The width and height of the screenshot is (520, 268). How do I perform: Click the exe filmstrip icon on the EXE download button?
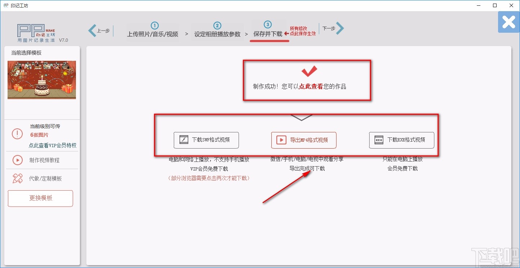(x=379, y=140)
